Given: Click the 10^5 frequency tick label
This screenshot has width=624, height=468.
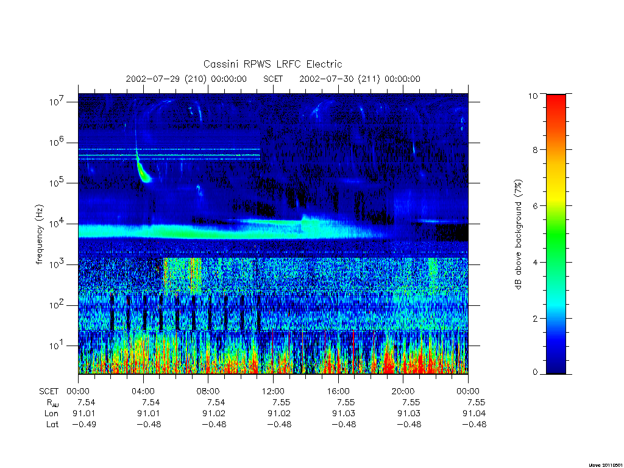Looking at the screenshot, I should (x=57, y=183).
